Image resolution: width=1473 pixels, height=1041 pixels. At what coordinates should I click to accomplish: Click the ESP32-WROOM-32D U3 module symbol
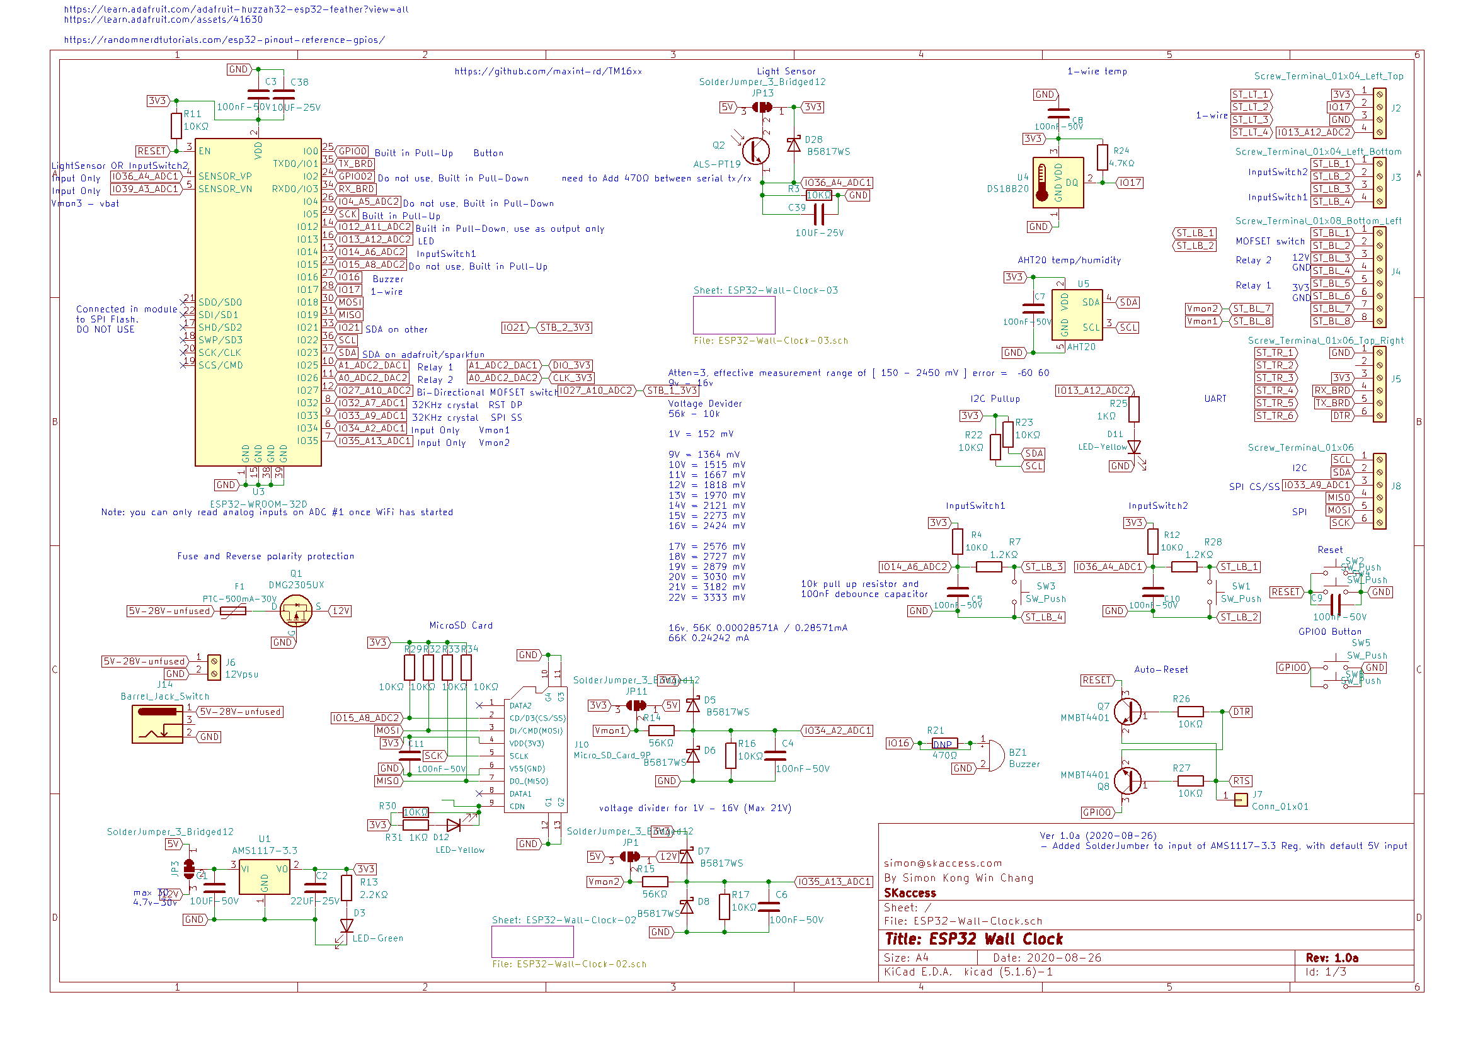(258, 302)
